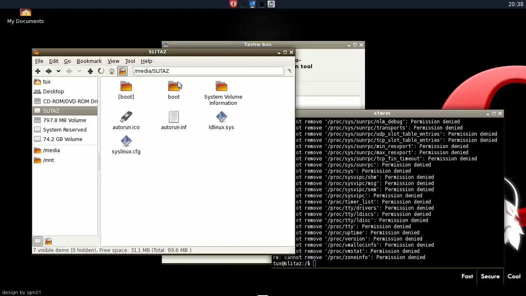Select the /mnt bookmark
This screenshot has width=526, height=296.
click(x=65, y=160)
